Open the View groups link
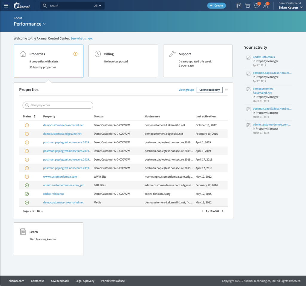 [186, 90]
